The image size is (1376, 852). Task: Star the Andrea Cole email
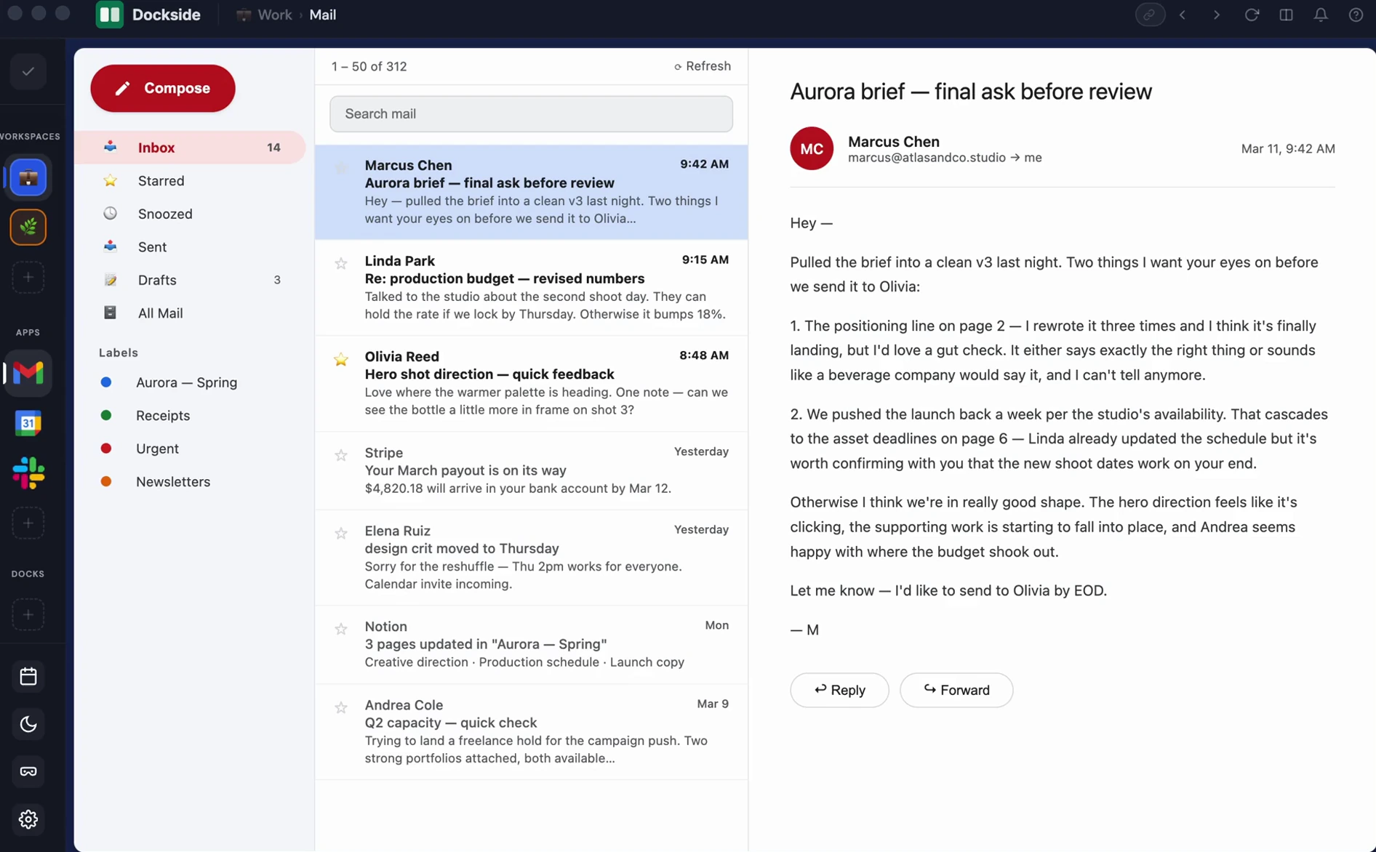[340, 707]
